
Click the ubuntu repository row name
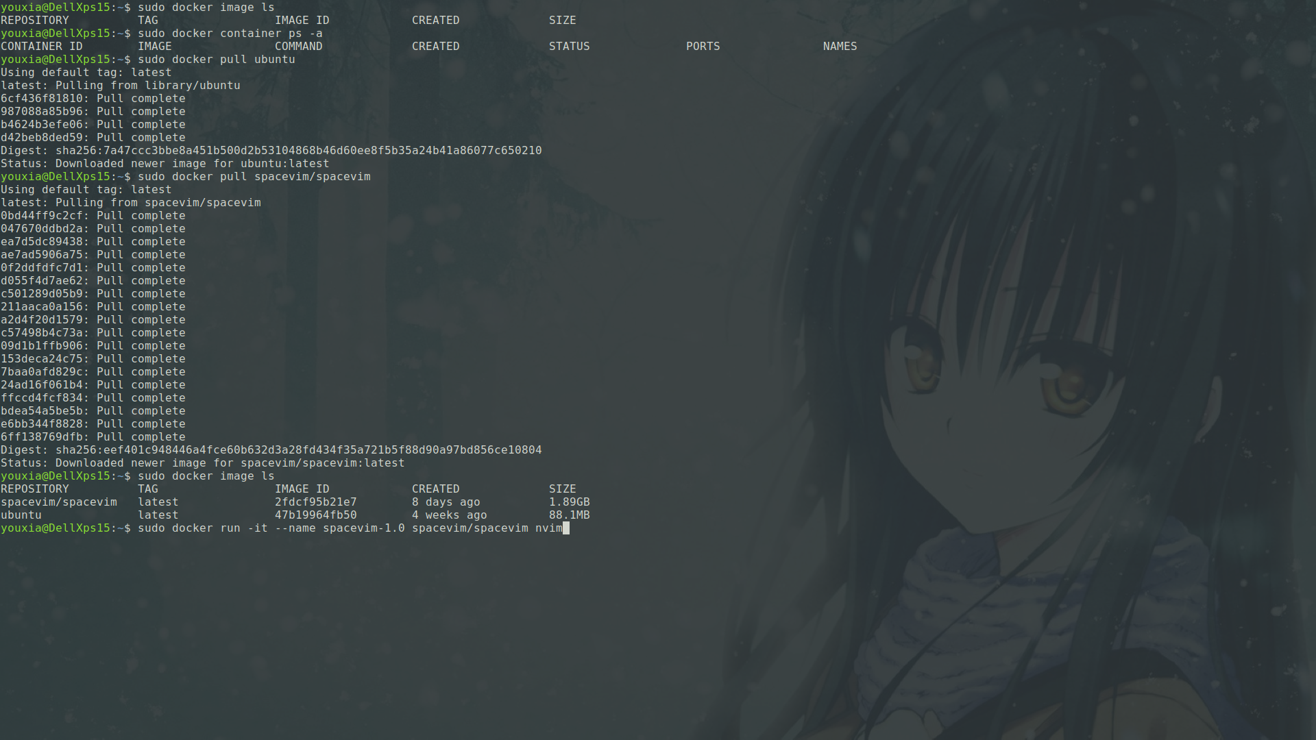21,515
